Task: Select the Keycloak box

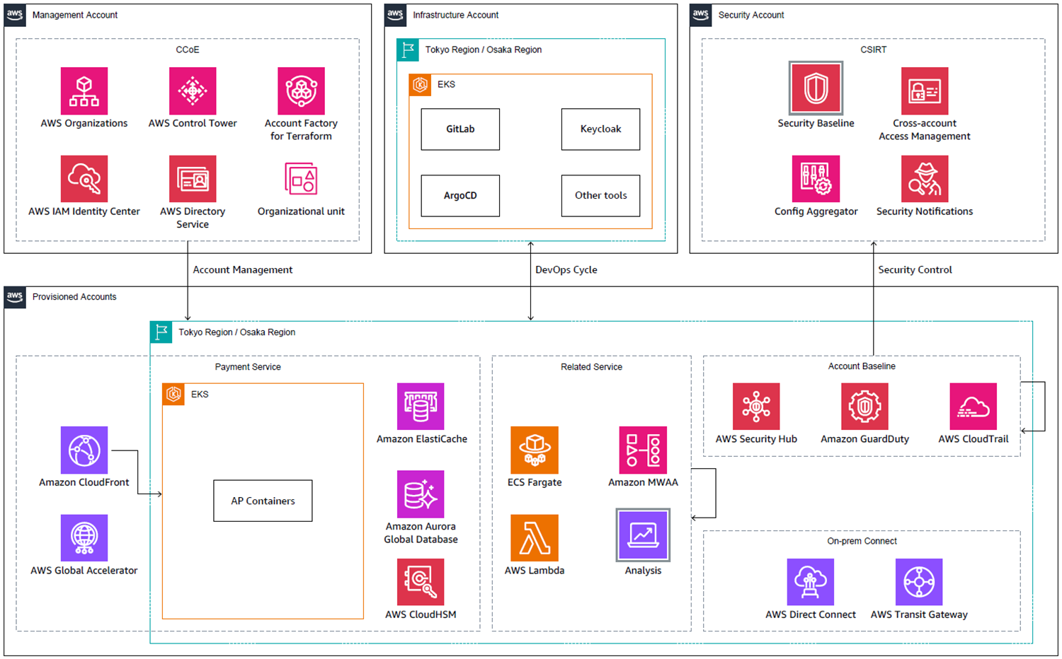Action: (x=600, y=129)
